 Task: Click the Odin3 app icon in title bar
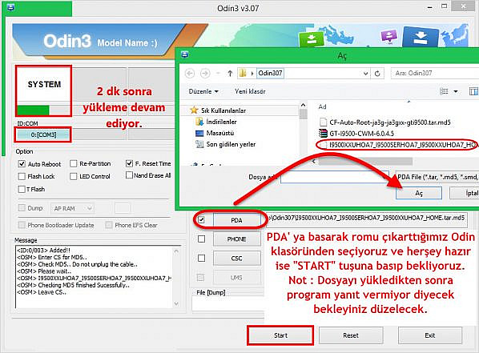(x=11, y=7)
